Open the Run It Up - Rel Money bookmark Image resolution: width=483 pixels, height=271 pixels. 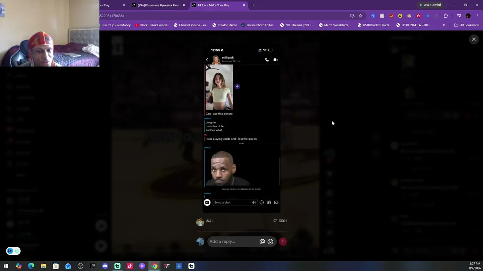click(116, 25)
